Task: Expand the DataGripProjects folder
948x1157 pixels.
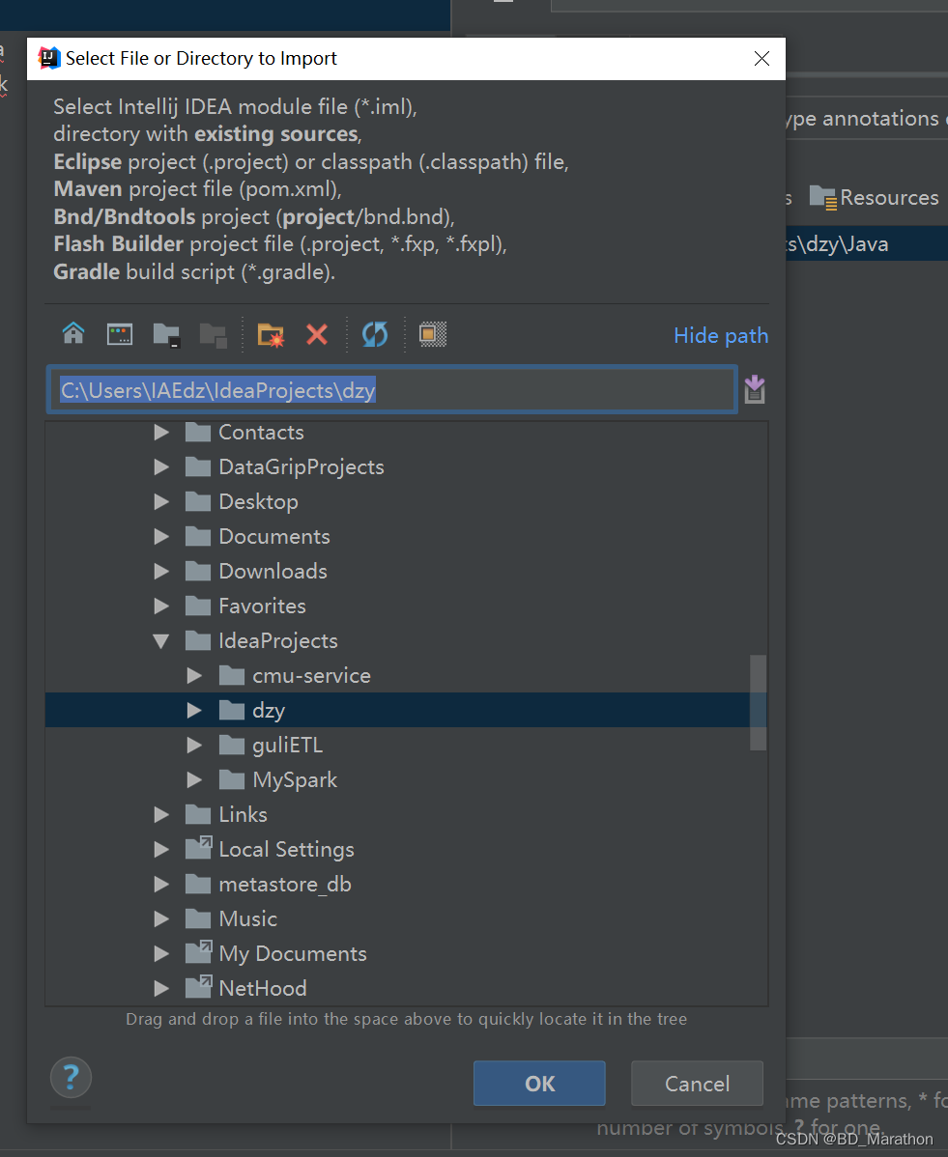Action: pyautogui.click(x=161, y=467)
